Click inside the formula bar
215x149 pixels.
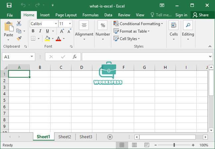(145, 57)
